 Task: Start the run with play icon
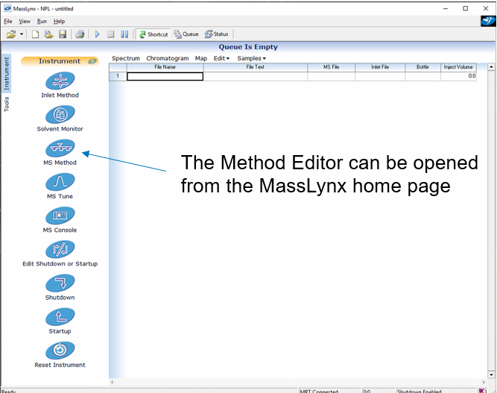tap(98, 34)
